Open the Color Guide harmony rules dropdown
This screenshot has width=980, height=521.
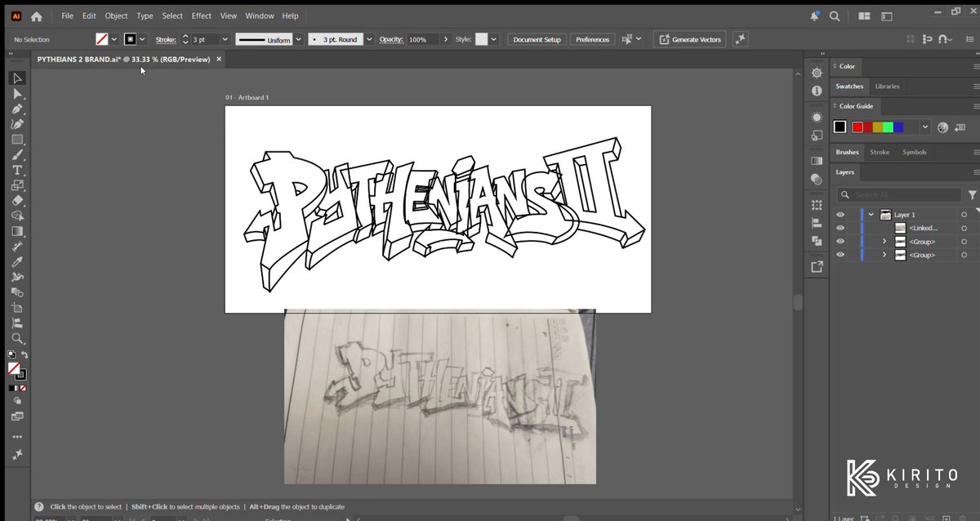[924, 127]
